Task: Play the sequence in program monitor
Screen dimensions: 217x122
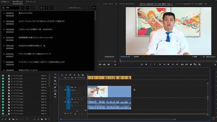Action: (168, 64)
